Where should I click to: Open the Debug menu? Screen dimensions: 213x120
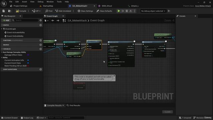click(x=41, y=2)
